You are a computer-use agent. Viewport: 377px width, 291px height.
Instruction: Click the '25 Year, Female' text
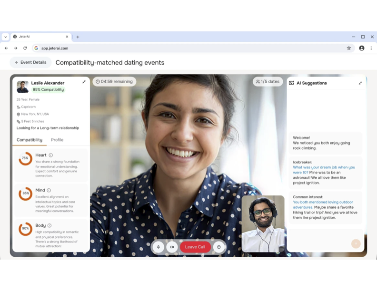(x=28, y=99)
